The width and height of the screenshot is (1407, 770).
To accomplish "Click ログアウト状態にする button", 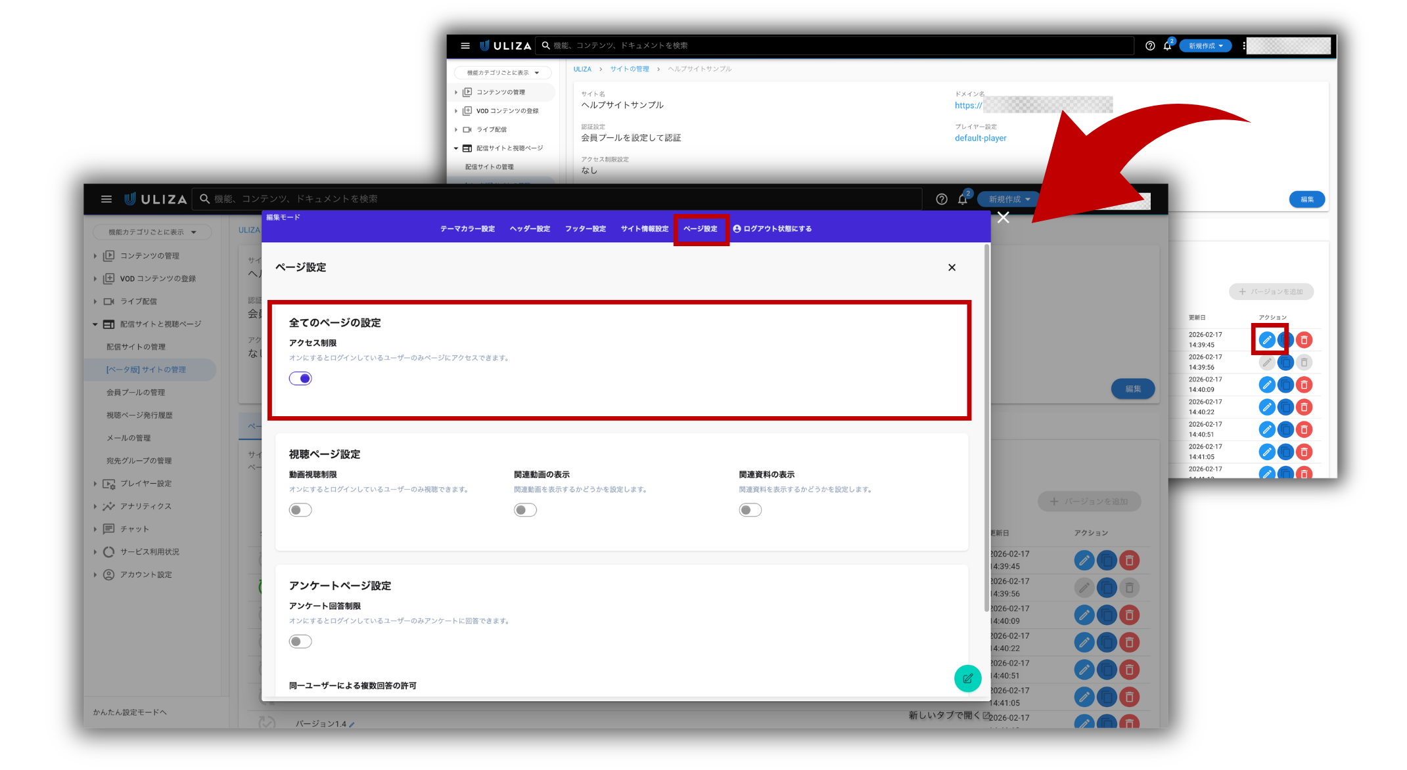I will 773,228.
